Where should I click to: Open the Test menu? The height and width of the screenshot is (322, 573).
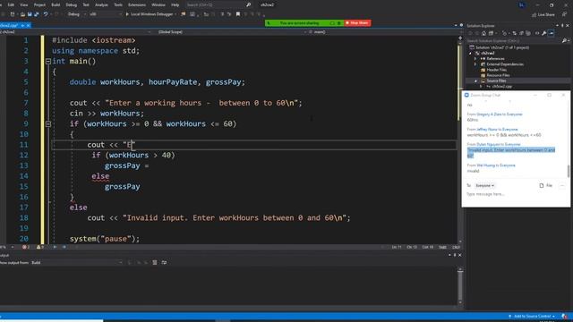point(86,4)
